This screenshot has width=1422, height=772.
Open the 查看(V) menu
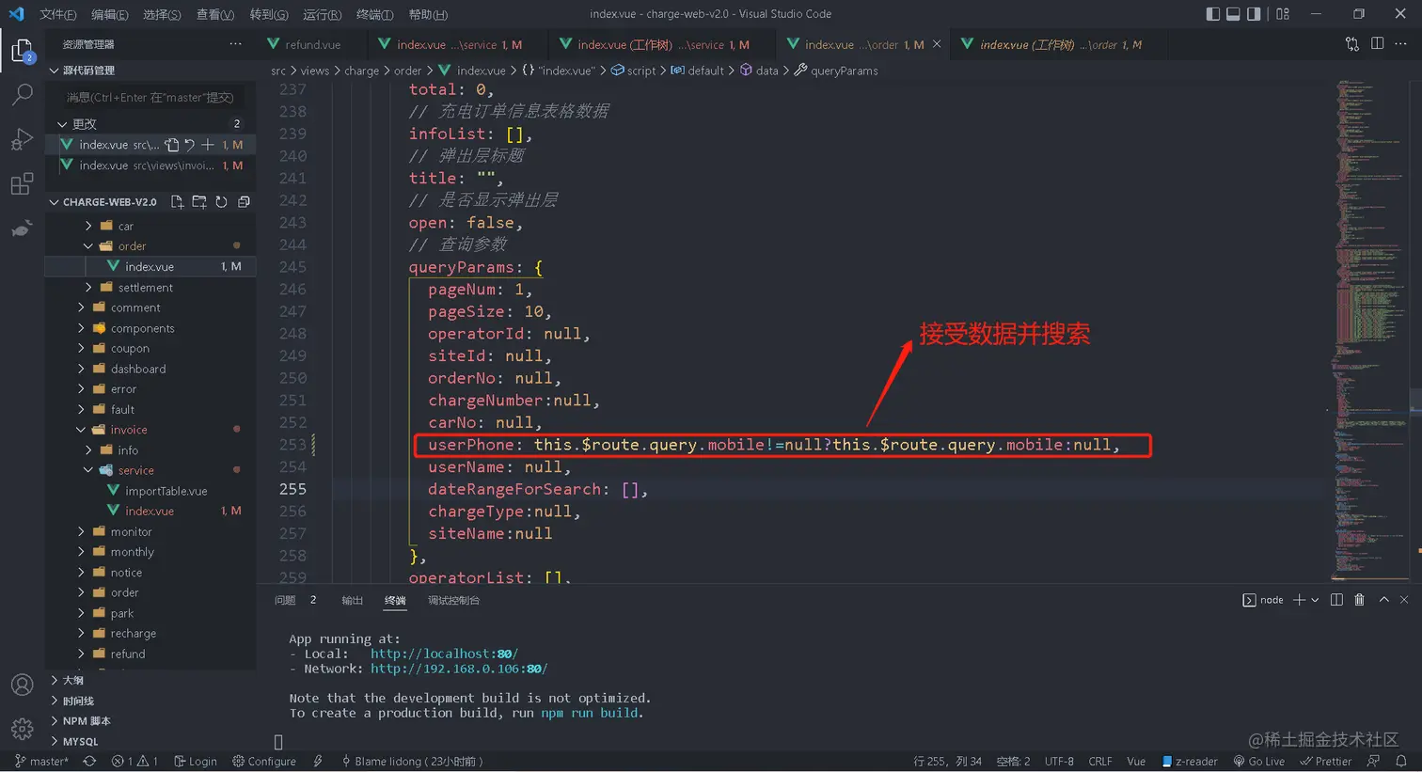coord(215,14)
